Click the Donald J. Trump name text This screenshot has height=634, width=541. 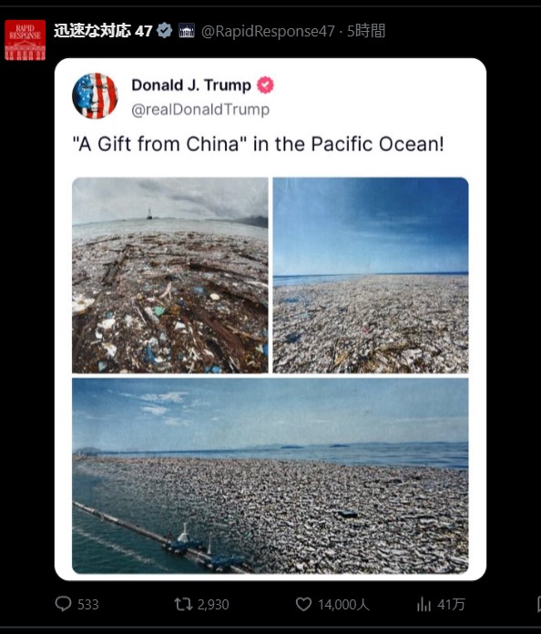tap(191, 85)
